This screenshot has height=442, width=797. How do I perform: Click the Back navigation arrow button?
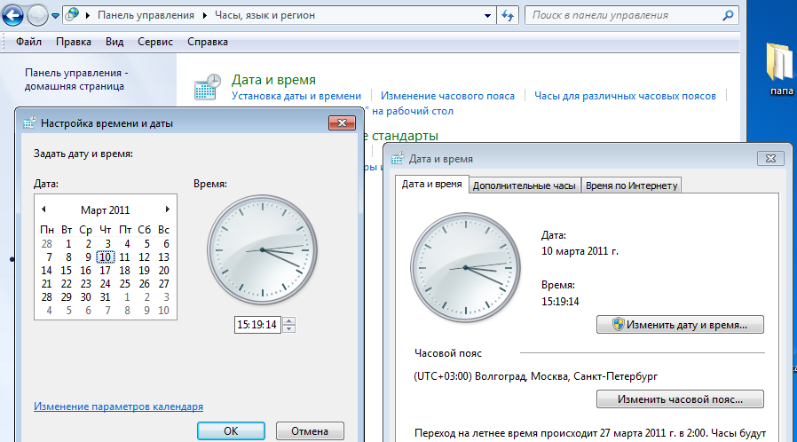[12, 15]
